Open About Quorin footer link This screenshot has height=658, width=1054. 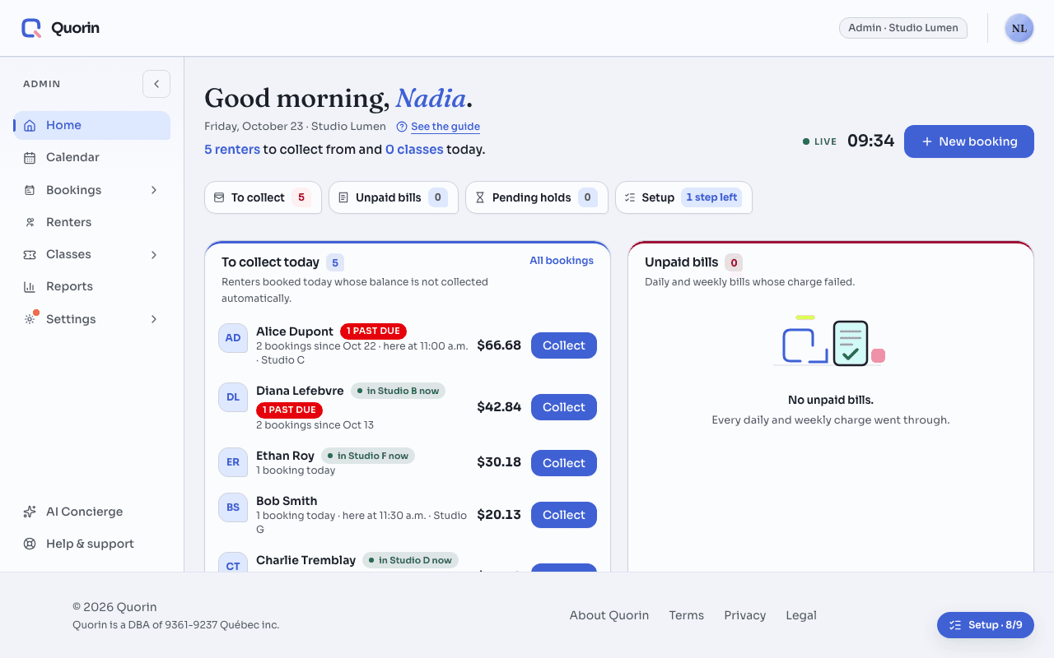[609, 615]
